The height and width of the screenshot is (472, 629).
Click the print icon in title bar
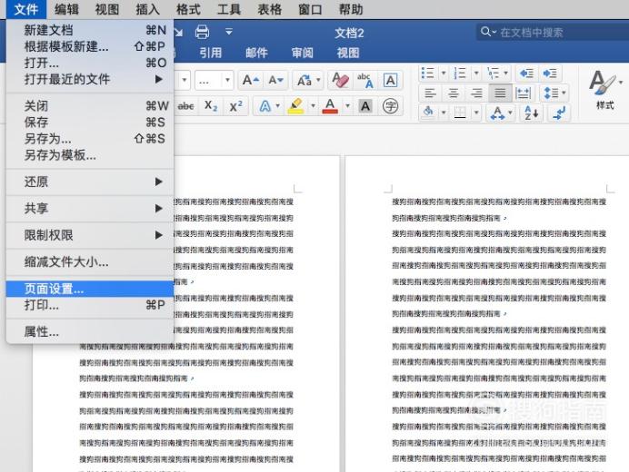coord(202,32)
